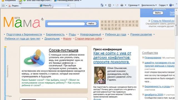Expand the Quick Tabs dropdown arrow
The image size is (178, 100).
coord(6,6)
